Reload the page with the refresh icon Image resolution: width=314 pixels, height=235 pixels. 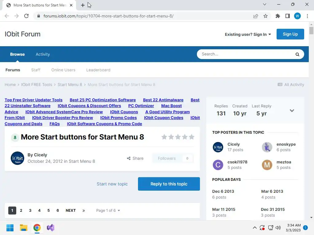[x=26, y=16]
